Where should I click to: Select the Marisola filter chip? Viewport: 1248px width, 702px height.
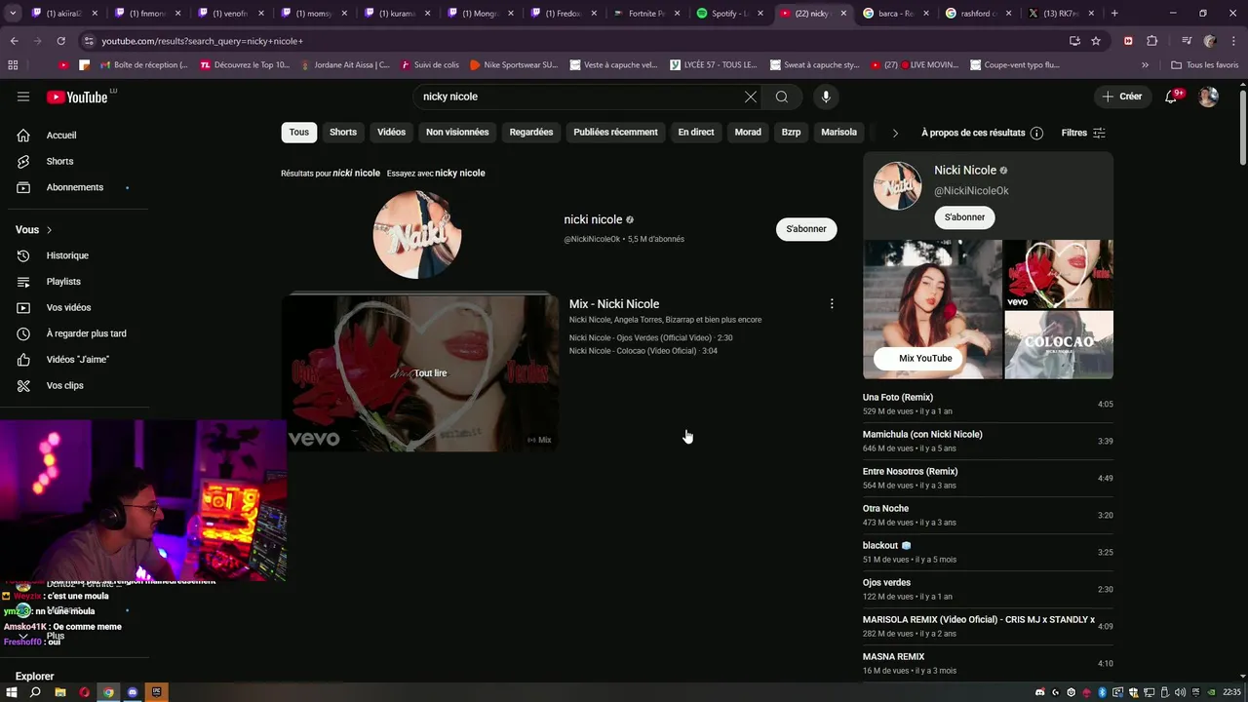[838, 133]
